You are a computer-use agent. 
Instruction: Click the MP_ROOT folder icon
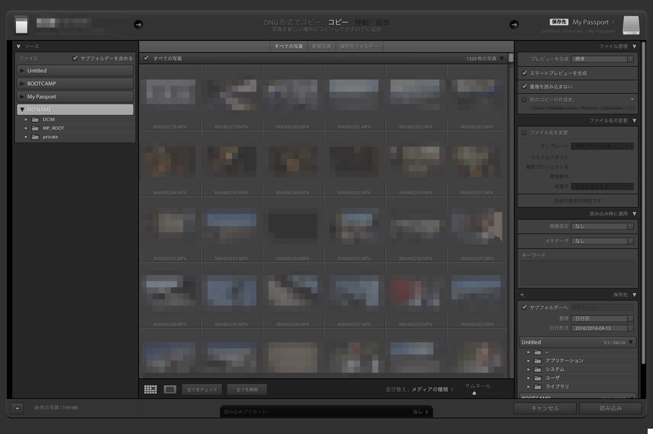click(x=35, y=128)
